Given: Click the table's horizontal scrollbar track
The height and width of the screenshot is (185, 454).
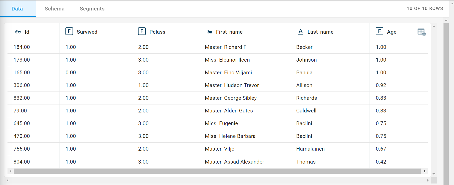Looking at the screenshot, I should pos(217,171).
